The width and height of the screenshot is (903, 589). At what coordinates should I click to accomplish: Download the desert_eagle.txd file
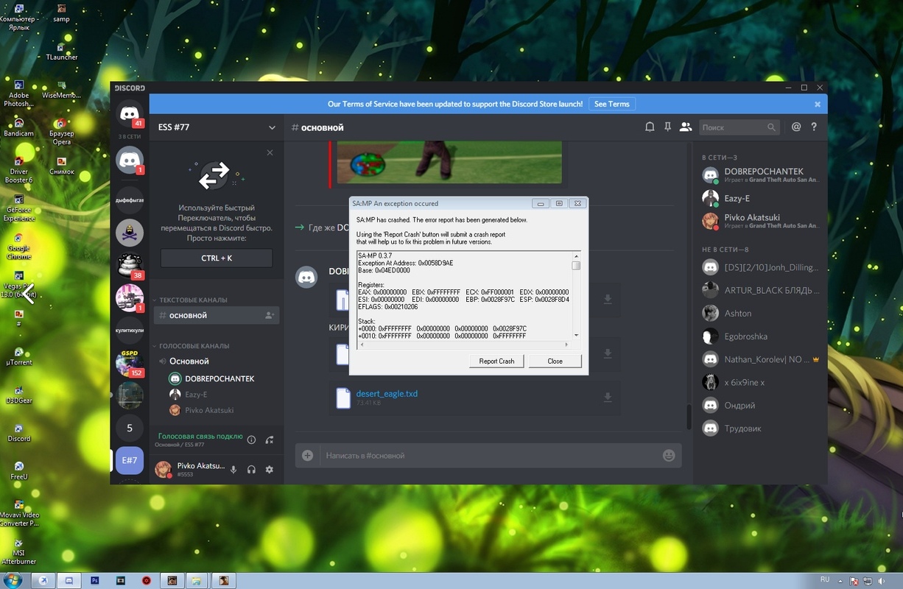tap(608, 398)
